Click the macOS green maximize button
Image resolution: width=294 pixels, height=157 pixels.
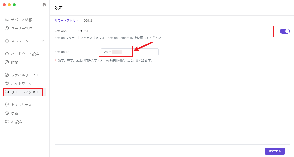coord(14,5)
